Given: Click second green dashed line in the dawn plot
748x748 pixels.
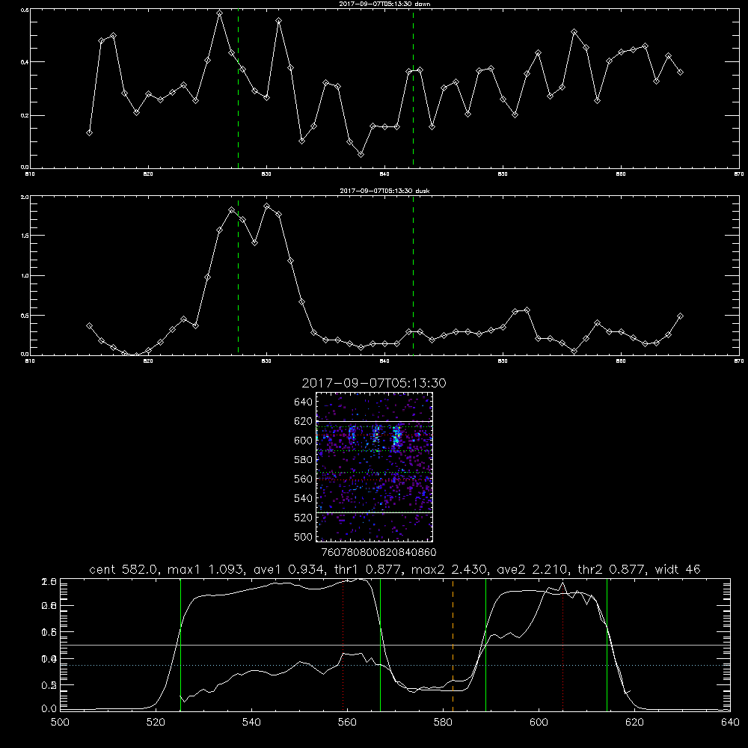Looking at the screenshot, I should pyautogui.click(x=413, y=89).
